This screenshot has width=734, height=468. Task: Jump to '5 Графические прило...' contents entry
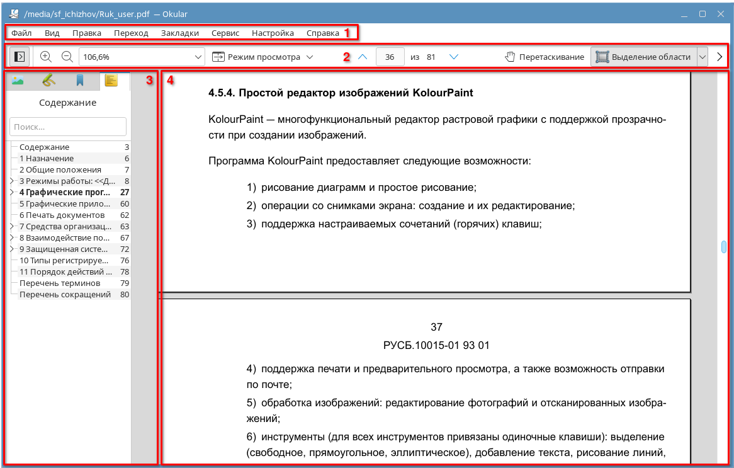[x=65, y=204]
